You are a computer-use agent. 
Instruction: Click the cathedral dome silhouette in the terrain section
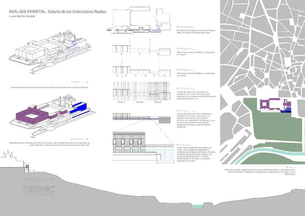pyautogui.click(x=8, y=154)
